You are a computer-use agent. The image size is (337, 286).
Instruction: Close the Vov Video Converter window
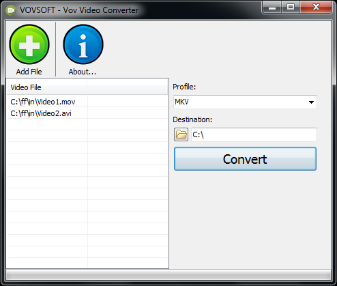tap(316, 8)
